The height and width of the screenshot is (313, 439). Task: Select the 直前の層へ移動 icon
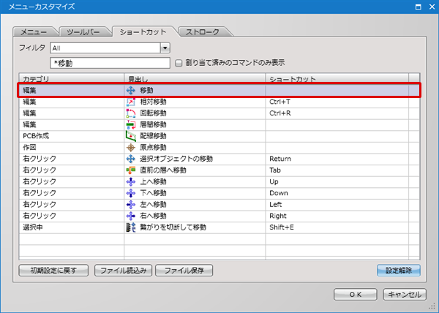[132, 170]
